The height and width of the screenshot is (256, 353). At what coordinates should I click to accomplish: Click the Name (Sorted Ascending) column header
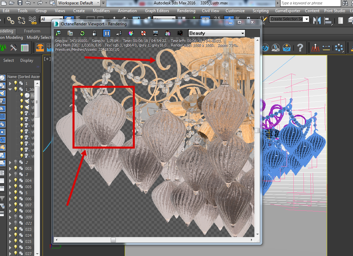24,77
